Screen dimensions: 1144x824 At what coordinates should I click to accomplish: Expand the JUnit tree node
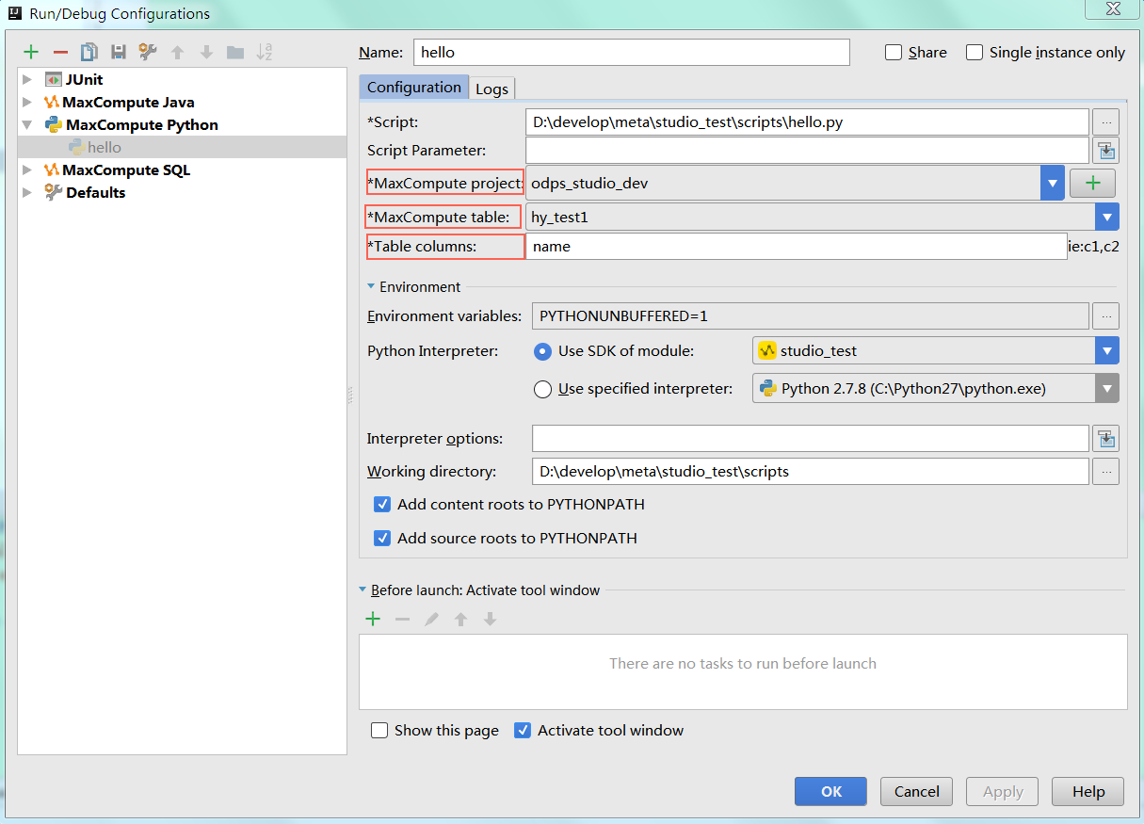click(x=28, y=80)
